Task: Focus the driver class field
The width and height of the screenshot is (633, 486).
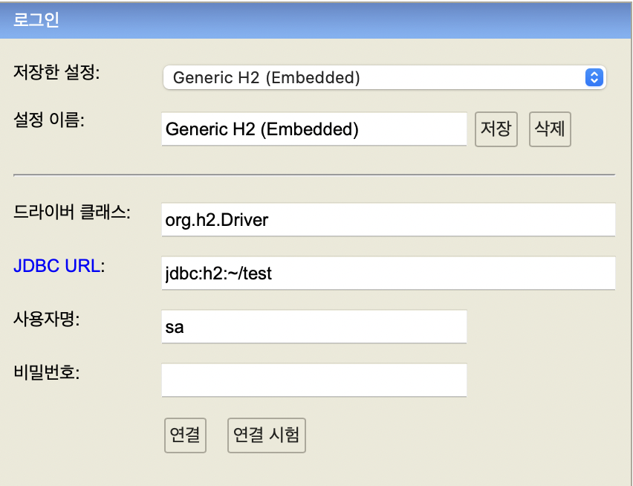Action: point(389,219)
